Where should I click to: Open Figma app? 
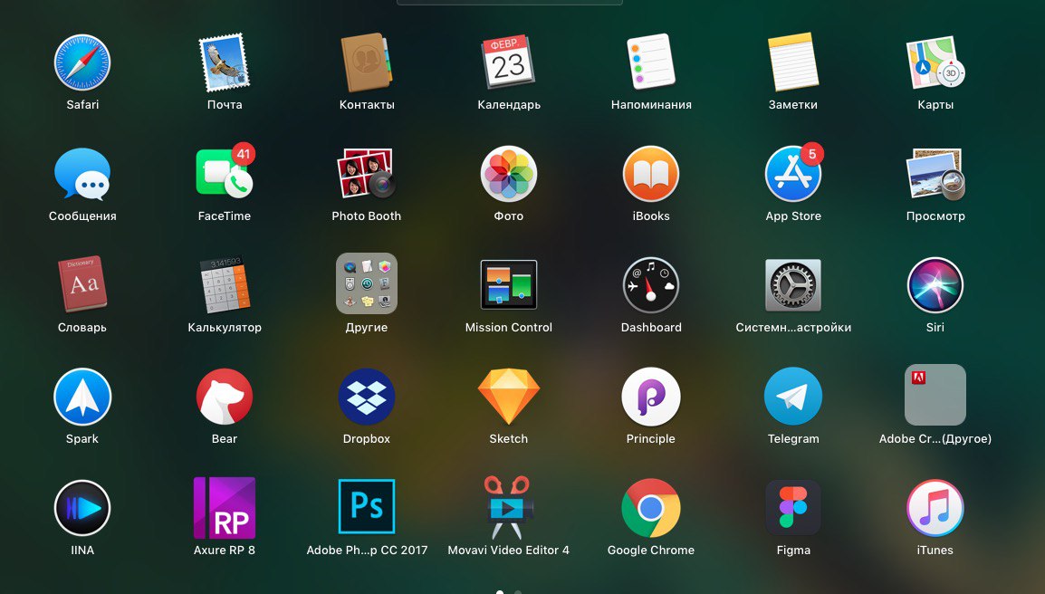point(793,508)
